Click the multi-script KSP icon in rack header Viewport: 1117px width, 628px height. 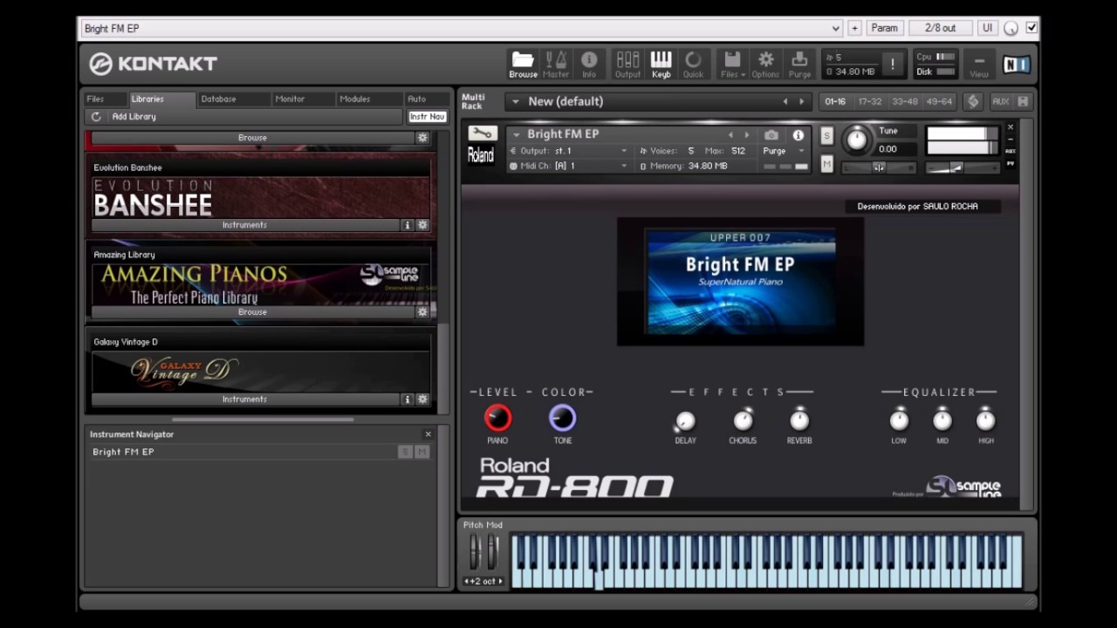[973, 101]
